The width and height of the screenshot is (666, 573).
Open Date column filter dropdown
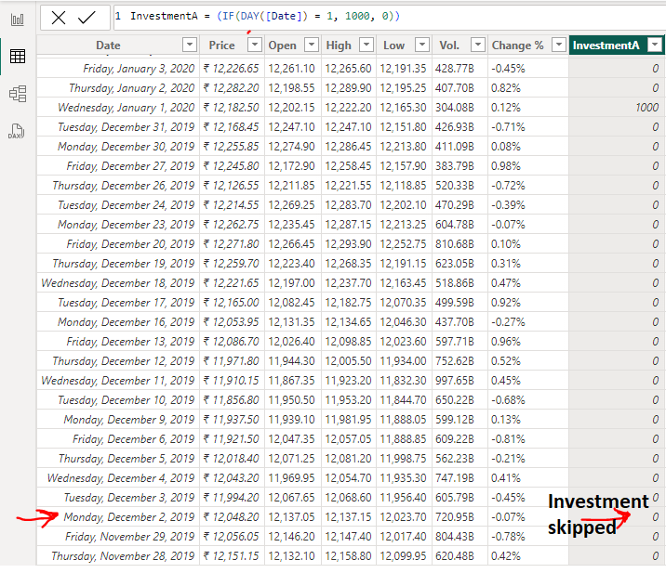click(190, 44)
